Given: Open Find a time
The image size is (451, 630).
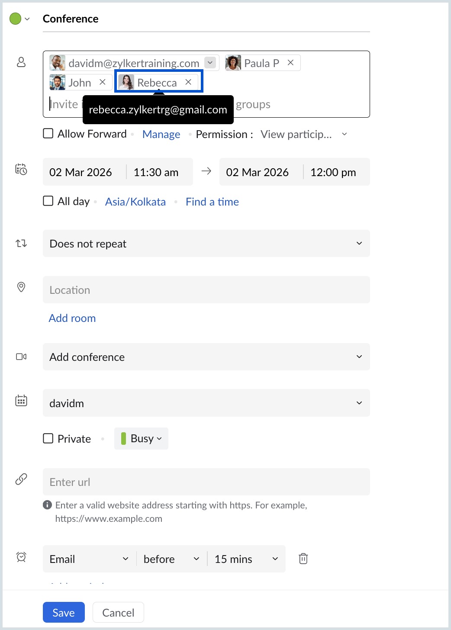Looking at the screenshot, I should click(x=212, y=201).
